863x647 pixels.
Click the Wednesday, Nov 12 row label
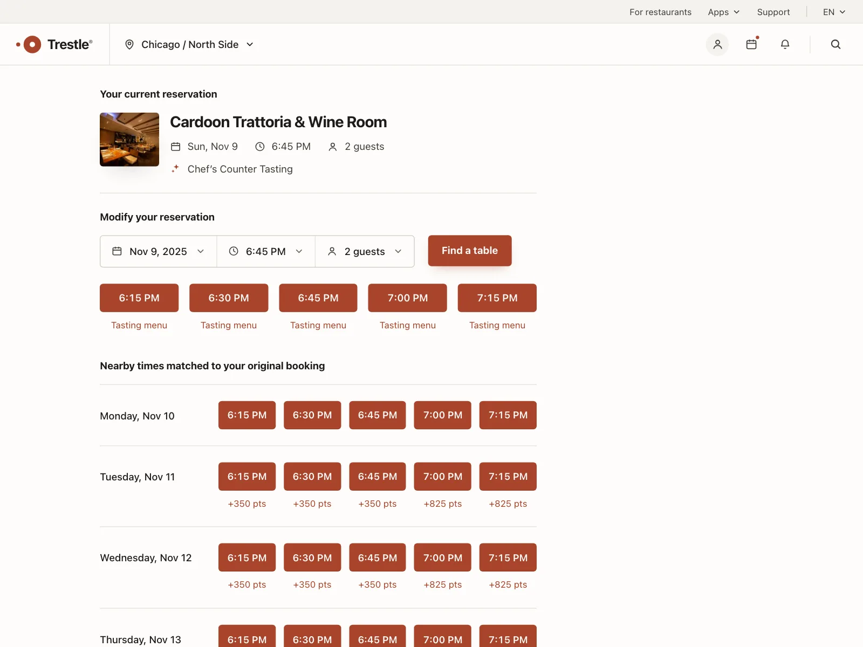tap(146, 558)
